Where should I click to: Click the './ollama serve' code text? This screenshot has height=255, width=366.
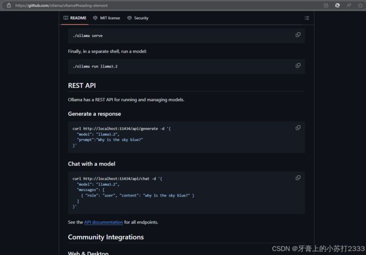pyautogui.click(x=87, y=35)
